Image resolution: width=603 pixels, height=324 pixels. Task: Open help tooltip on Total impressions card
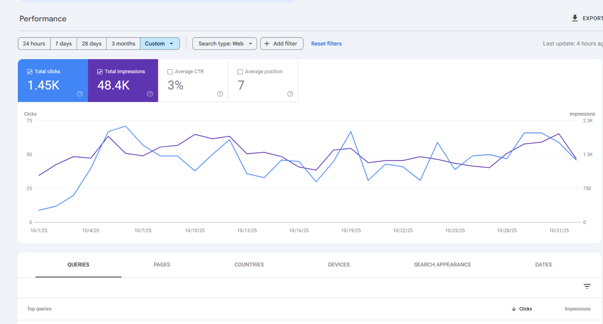(150, 94)
